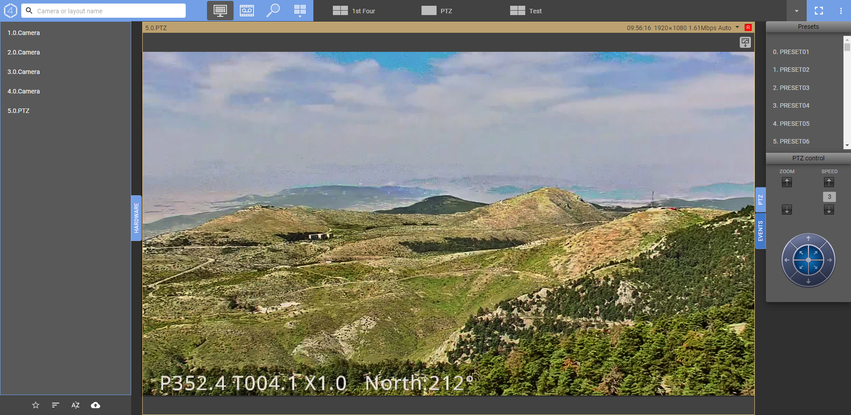Viewport: 851px width, 415px height.
Task: Open the archive recordings view icon
Action: pos(247,10)
